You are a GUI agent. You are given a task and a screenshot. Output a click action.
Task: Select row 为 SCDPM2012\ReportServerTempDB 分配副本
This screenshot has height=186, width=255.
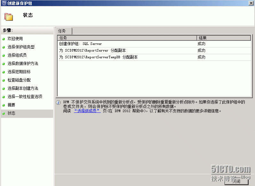pyautogui.click(x=154, y=57)
